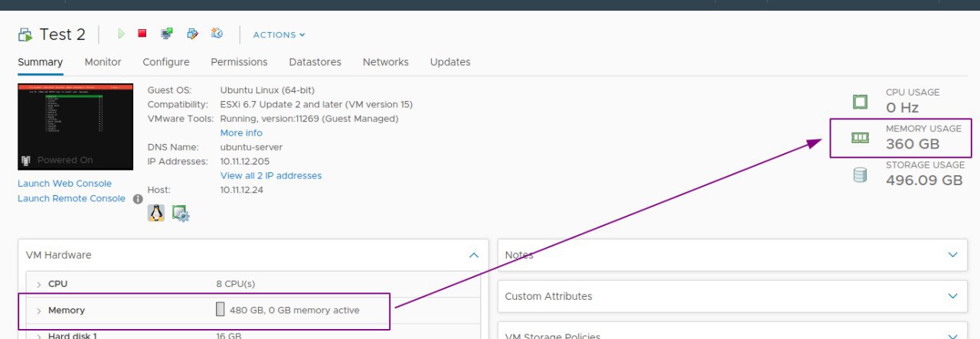Click the 8 CPU(s) value

tap(236, 284)
